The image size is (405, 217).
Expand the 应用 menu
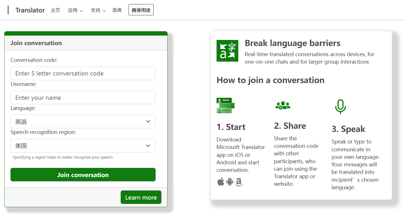pyautogui.click(x=75, y=10)
